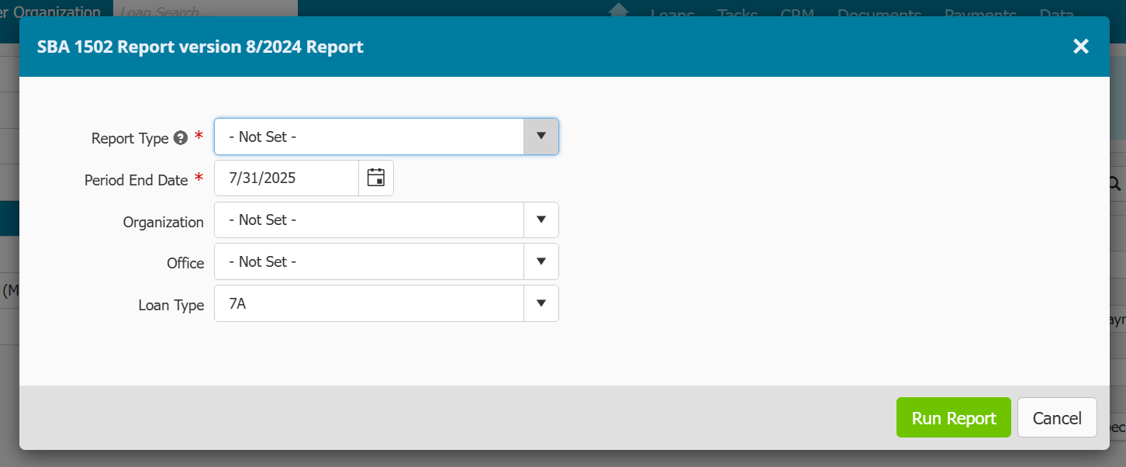The width and height of the screenshot is (1126, 467).
Task: Cancel the report dialog
Action: tap(1057, 418)
